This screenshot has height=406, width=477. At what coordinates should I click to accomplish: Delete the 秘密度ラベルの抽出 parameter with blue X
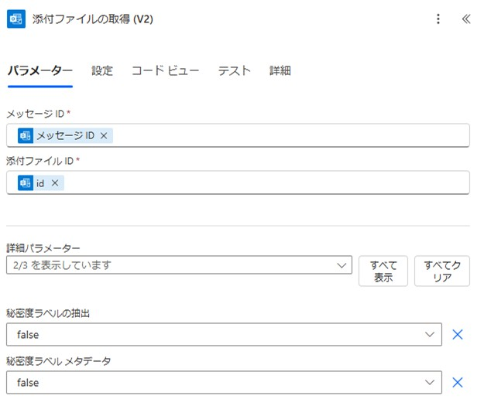coord(457,334)
